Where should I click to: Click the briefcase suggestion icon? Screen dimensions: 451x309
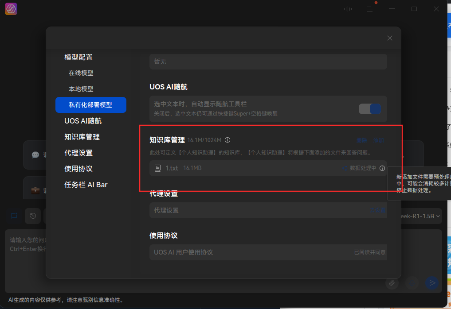[x=35, y=190]
